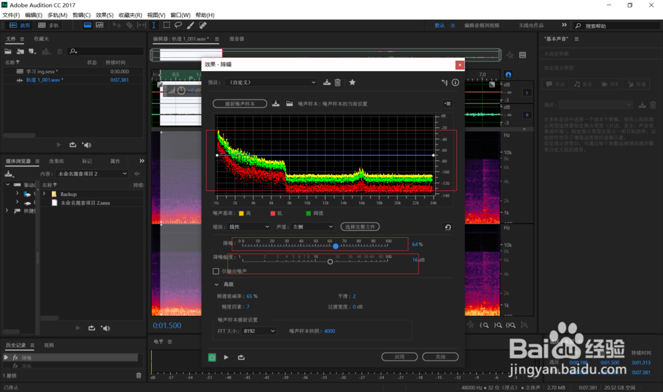Adjust the 降噪 slider handle
The width and height of the screenshot is (663, 392).
coord(335,245)
